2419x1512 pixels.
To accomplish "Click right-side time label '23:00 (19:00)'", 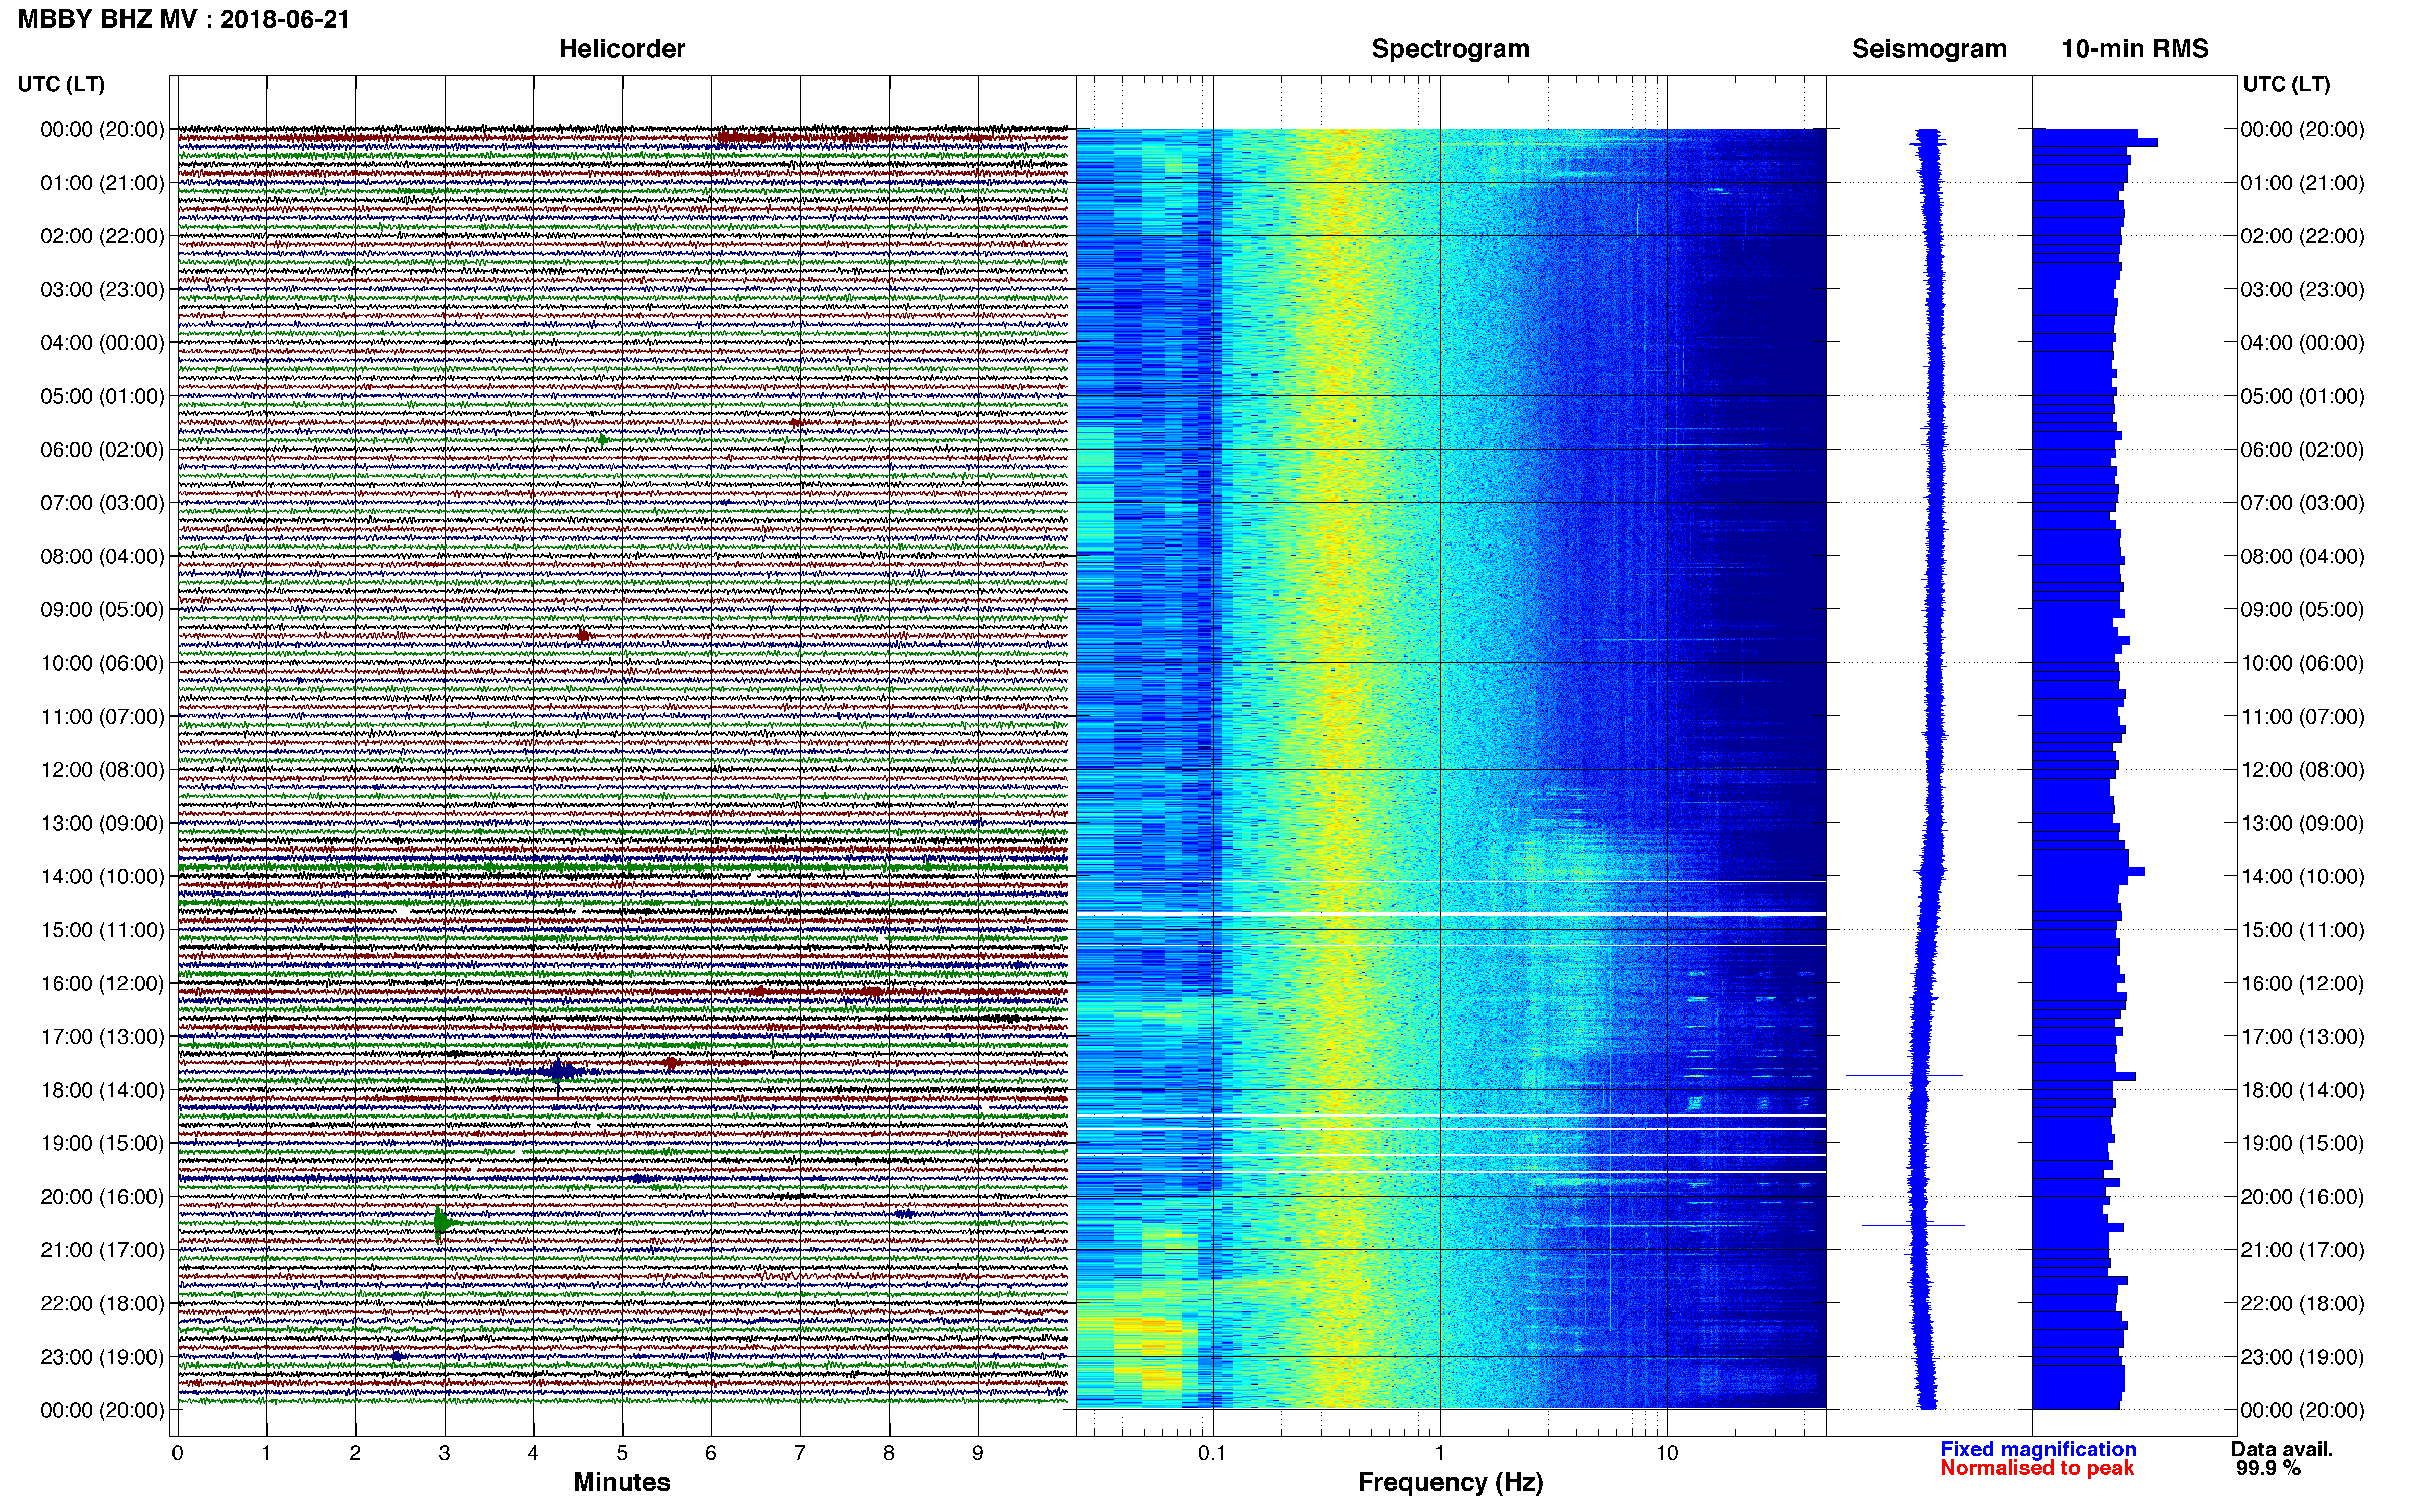I will [x=2302, y=1357].
